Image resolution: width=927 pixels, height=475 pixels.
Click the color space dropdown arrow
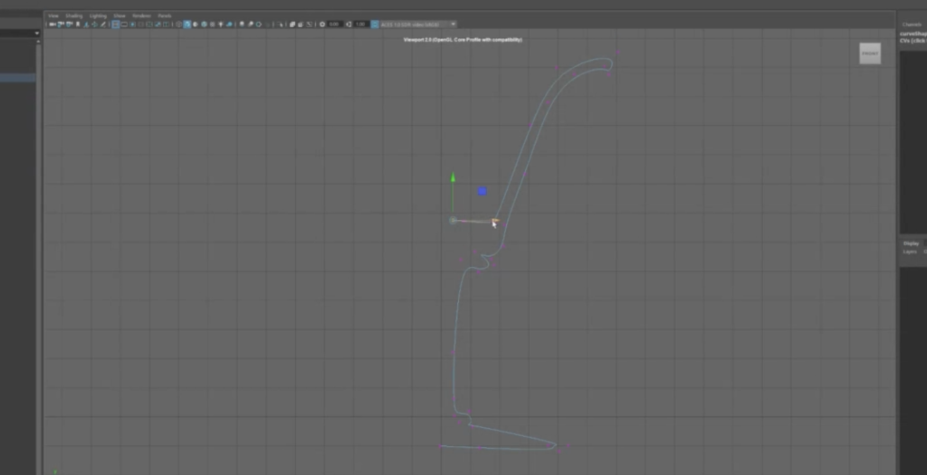tap(454, 24)
